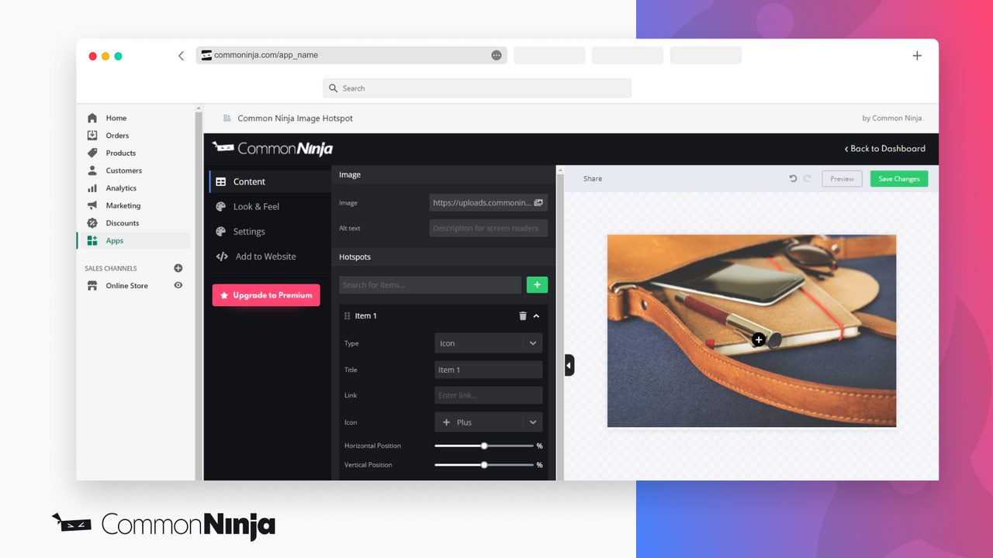Adjust the Vertical Position slider

484,465
